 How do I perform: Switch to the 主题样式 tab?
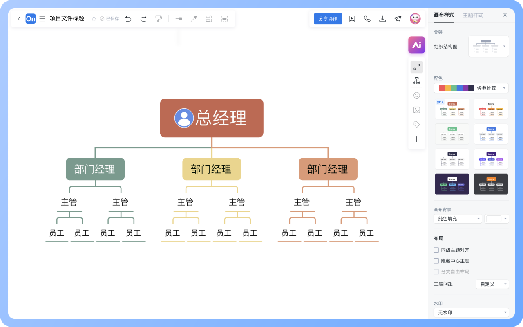click(474, 15)
